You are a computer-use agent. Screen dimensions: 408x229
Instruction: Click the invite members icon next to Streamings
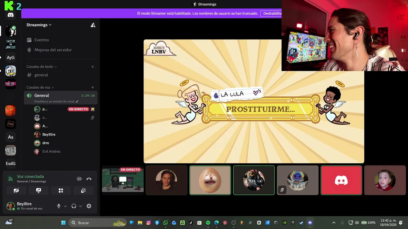tap(93, 25)
